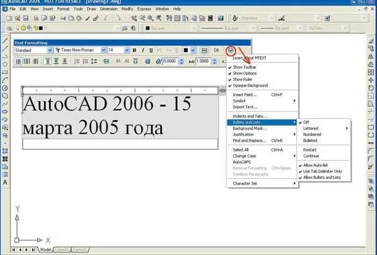Toggle Bold text formatting

pos(134,50)
